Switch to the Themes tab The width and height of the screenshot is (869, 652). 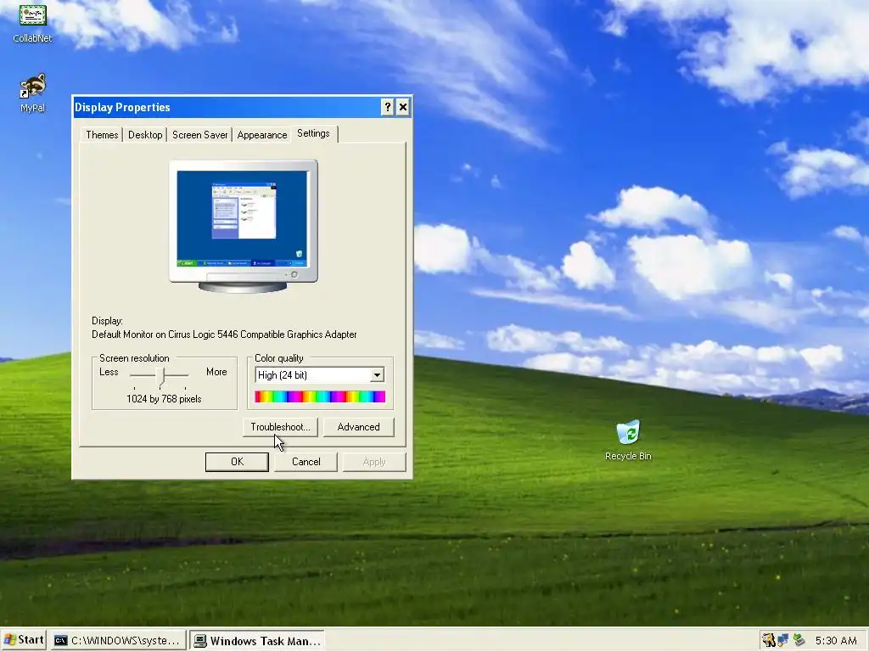click(102, 135)
